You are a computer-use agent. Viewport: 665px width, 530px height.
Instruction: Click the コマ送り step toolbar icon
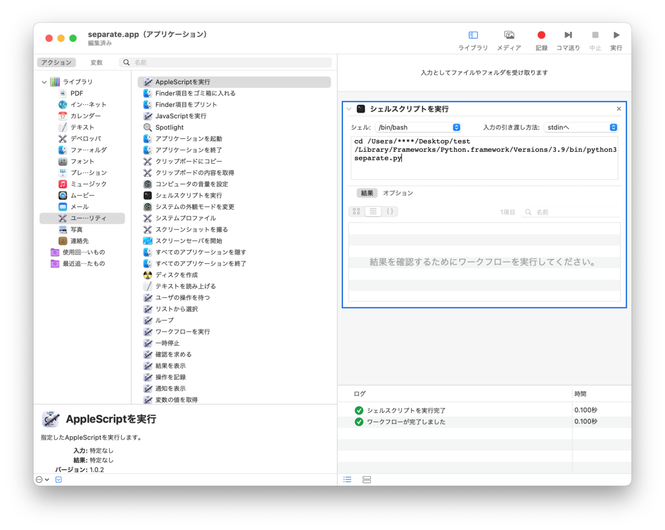point(568,35)
